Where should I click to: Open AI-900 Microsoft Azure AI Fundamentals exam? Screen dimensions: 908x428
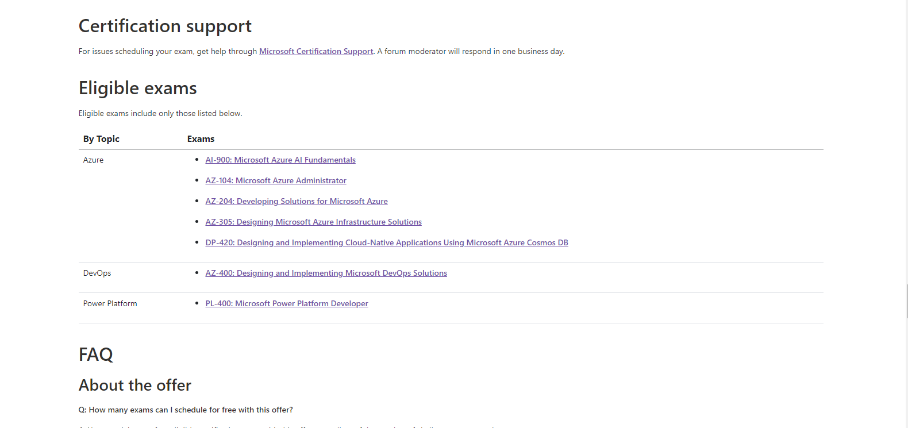pos(280,160)
